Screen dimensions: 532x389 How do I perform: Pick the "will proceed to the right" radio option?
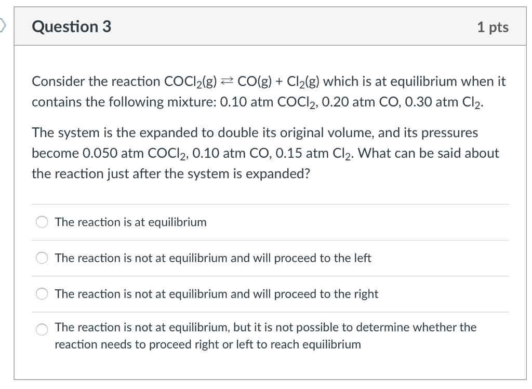[42, 294]
